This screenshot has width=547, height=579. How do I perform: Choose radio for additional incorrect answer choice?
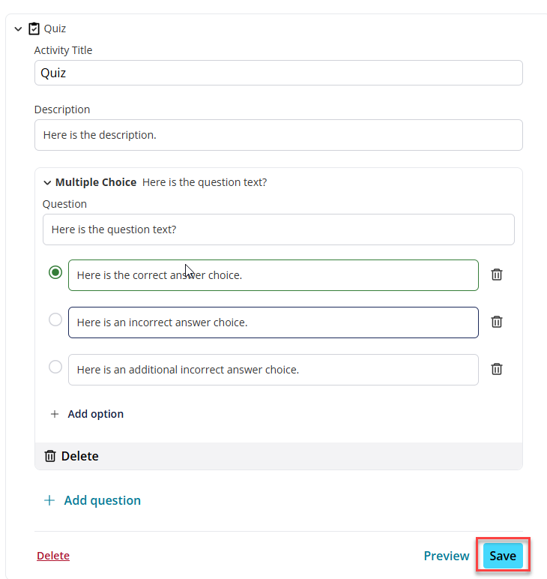coord(55,367)
